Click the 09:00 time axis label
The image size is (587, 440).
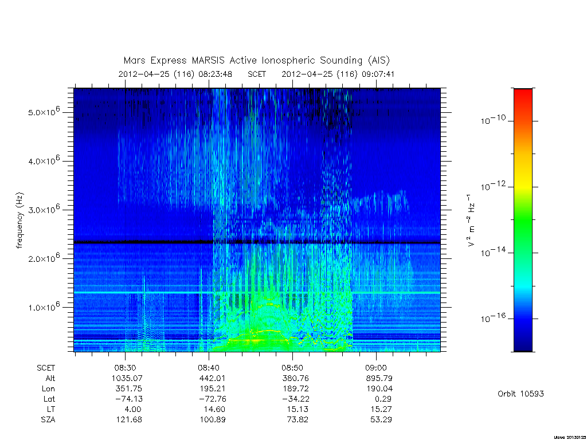[x=376, y=368]
